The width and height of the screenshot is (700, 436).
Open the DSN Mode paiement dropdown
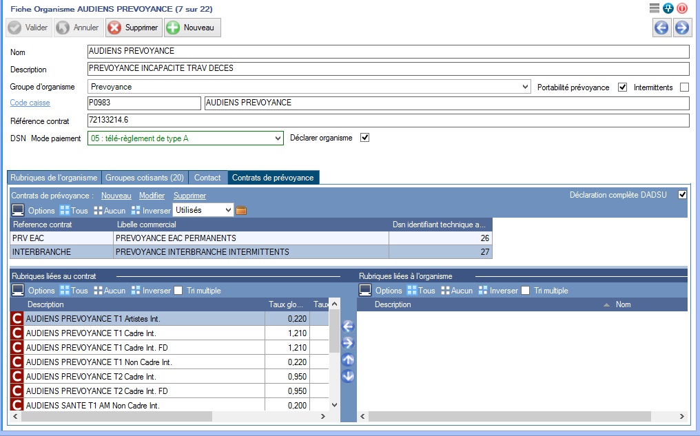(x=278, y=138)
